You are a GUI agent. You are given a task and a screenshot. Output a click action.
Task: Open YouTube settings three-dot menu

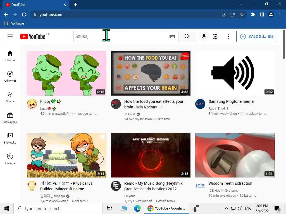tap(228, 37)
